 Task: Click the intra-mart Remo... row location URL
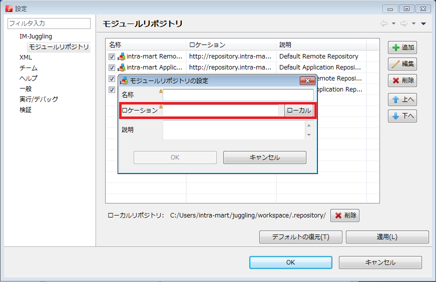coord(230,56)
